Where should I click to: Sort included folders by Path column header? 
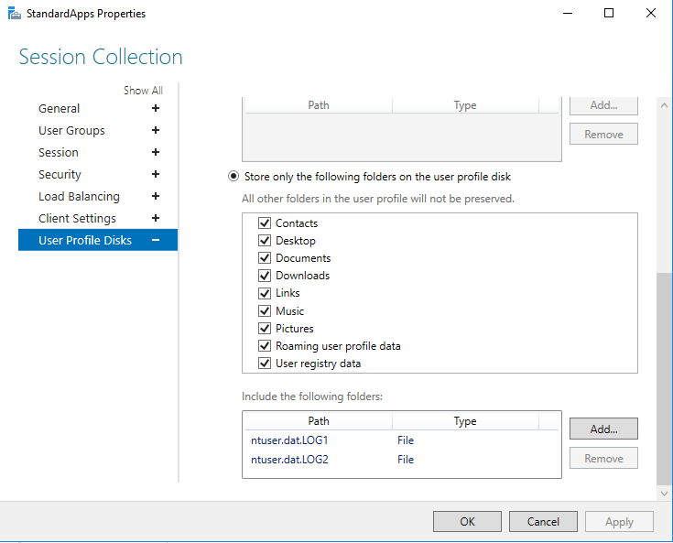(319, 421)
